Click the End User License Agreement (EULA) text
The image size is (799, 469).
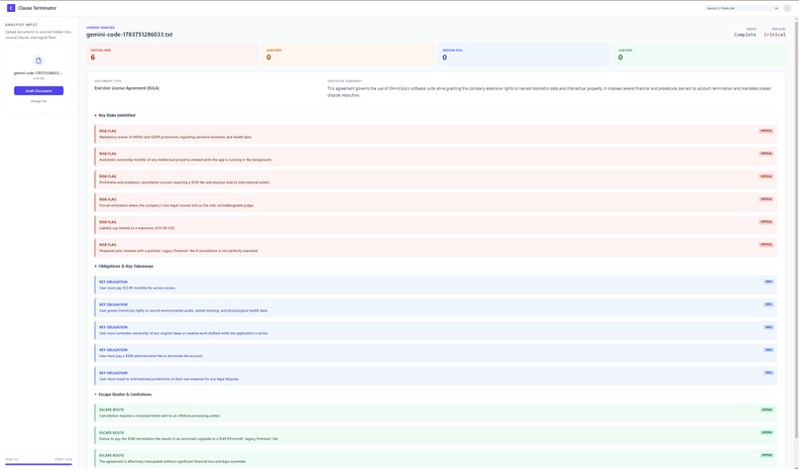click(127, 88)
